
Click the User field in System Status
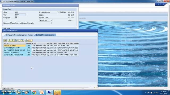[20, 15]
